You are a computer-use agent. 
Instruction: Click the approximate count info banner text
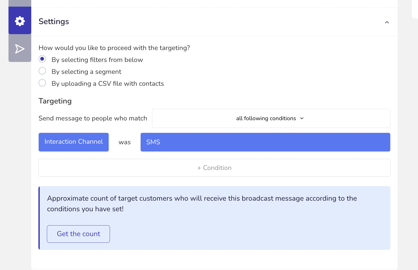[x=202, y=204]
